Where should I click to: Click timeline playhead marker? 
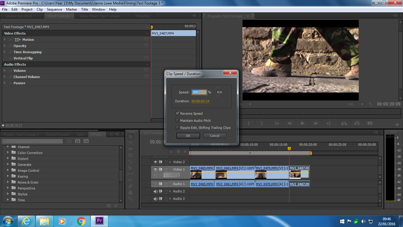(289, 149)
